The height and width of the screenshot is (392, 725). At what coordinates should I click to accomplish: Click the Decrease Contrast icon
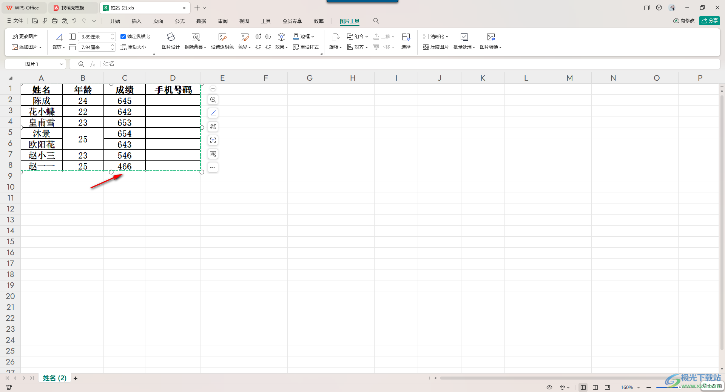pyautogui.click(x=268, y=37)
